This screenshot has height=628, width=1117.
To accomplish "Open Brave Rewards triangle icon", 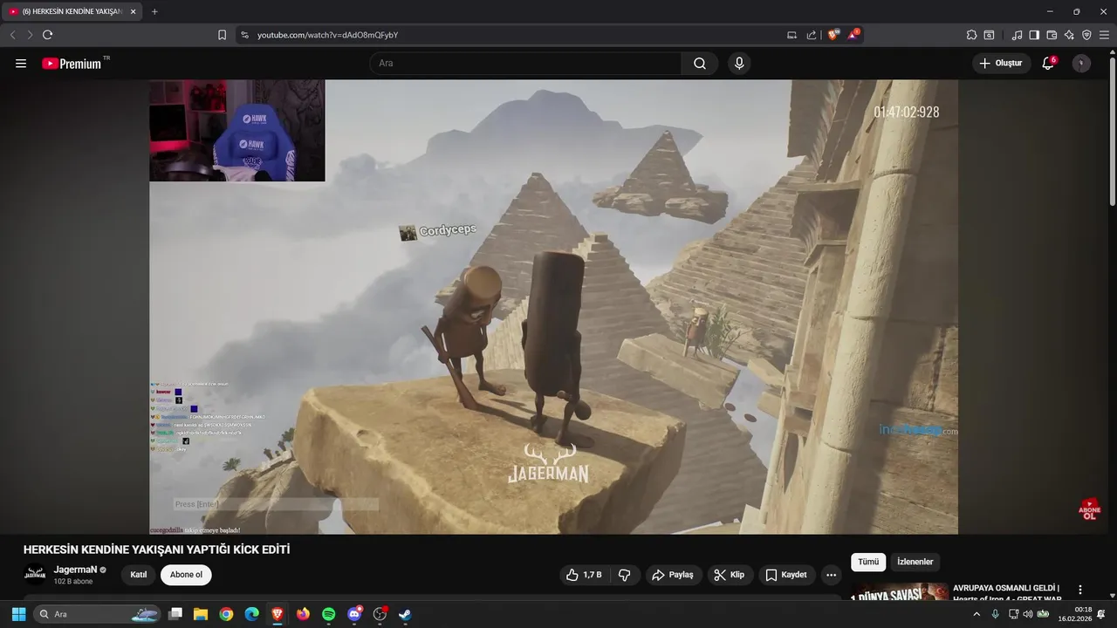I will click(853, 35).
